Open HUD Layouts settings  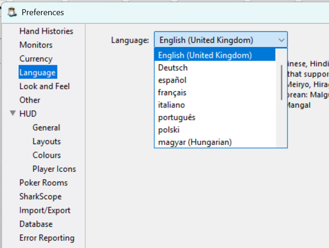click(x=46, y=141)
